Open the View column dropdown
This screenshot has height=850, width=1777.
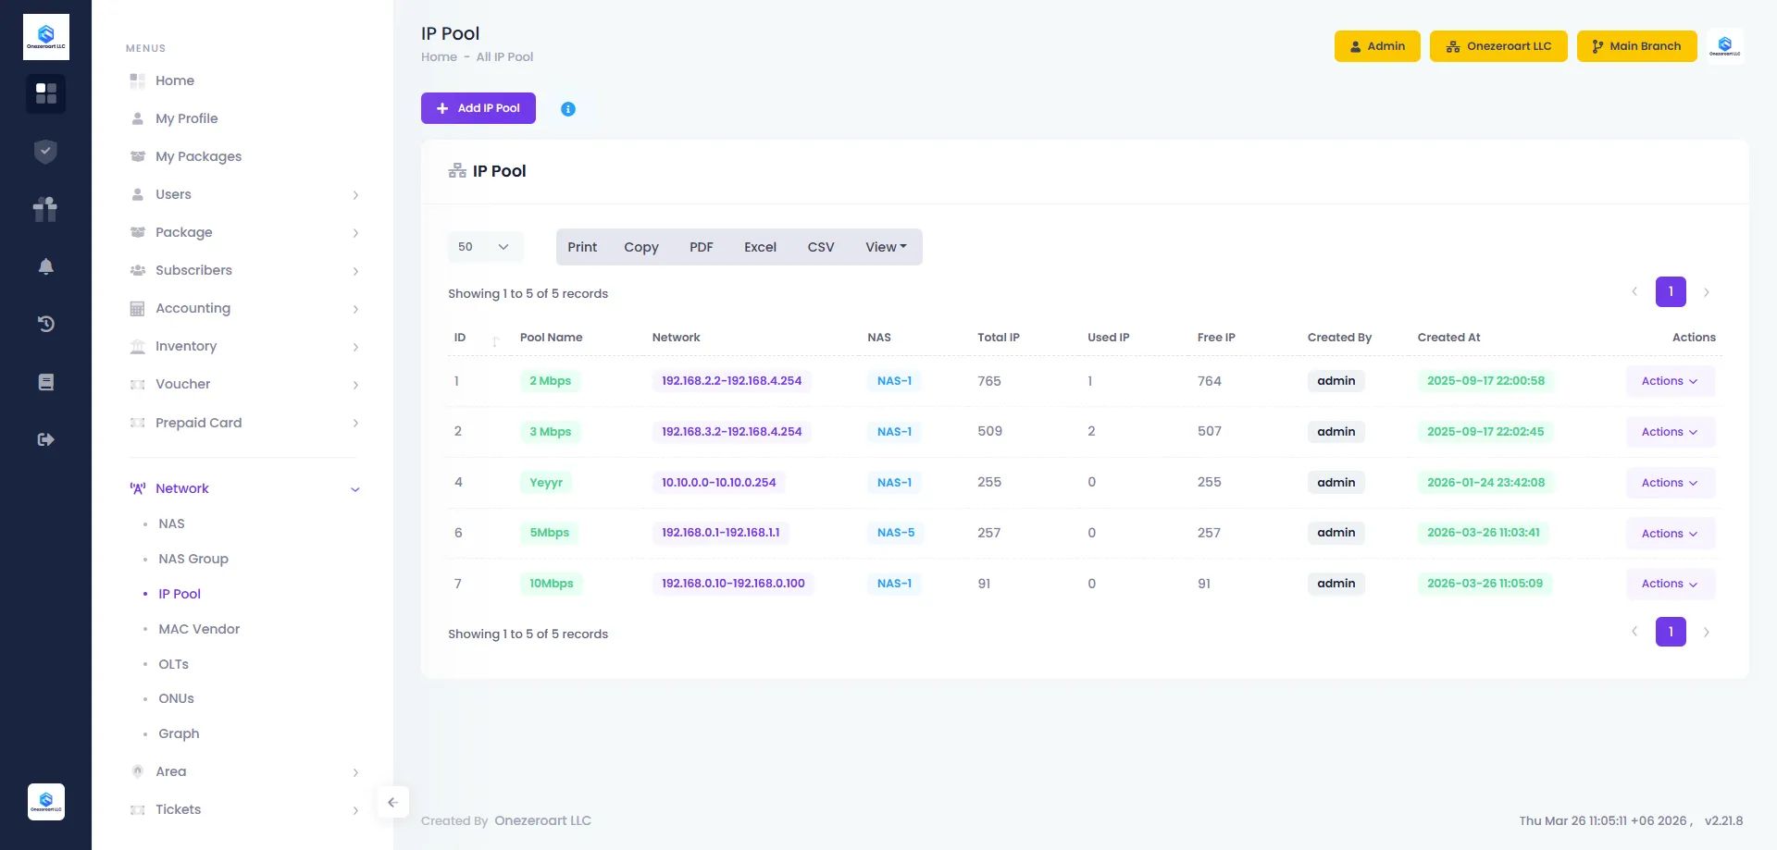(x=886, y=247)
